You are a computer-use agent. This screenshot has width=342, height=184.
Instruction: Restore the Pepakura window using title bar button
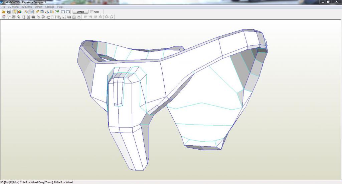329,2
